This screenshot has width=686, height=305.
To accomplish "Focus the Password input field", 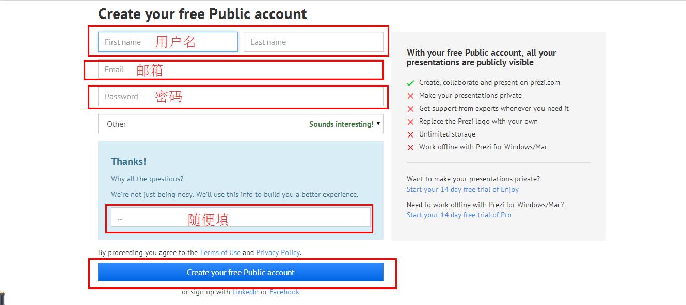I will pos(241,96).
